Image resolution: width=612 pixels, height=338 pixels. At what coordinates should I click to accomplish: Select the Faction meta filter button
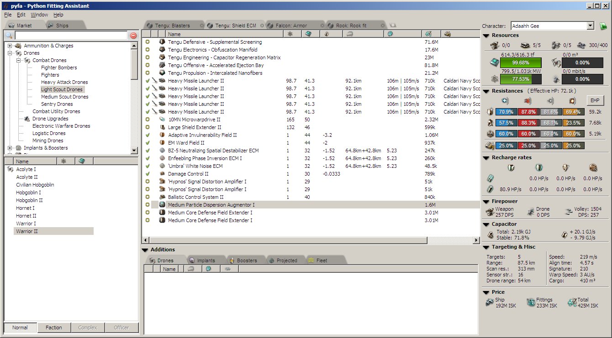[x=54, y=328]
